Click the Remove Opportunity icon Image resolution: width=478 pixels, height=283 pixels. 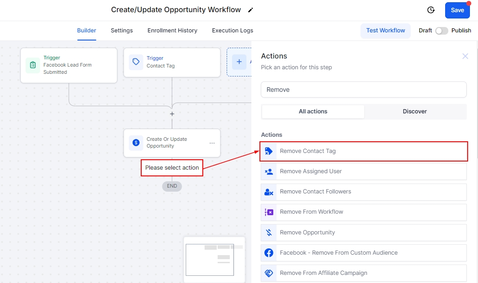pyautogui.click(x=269, y=233)
